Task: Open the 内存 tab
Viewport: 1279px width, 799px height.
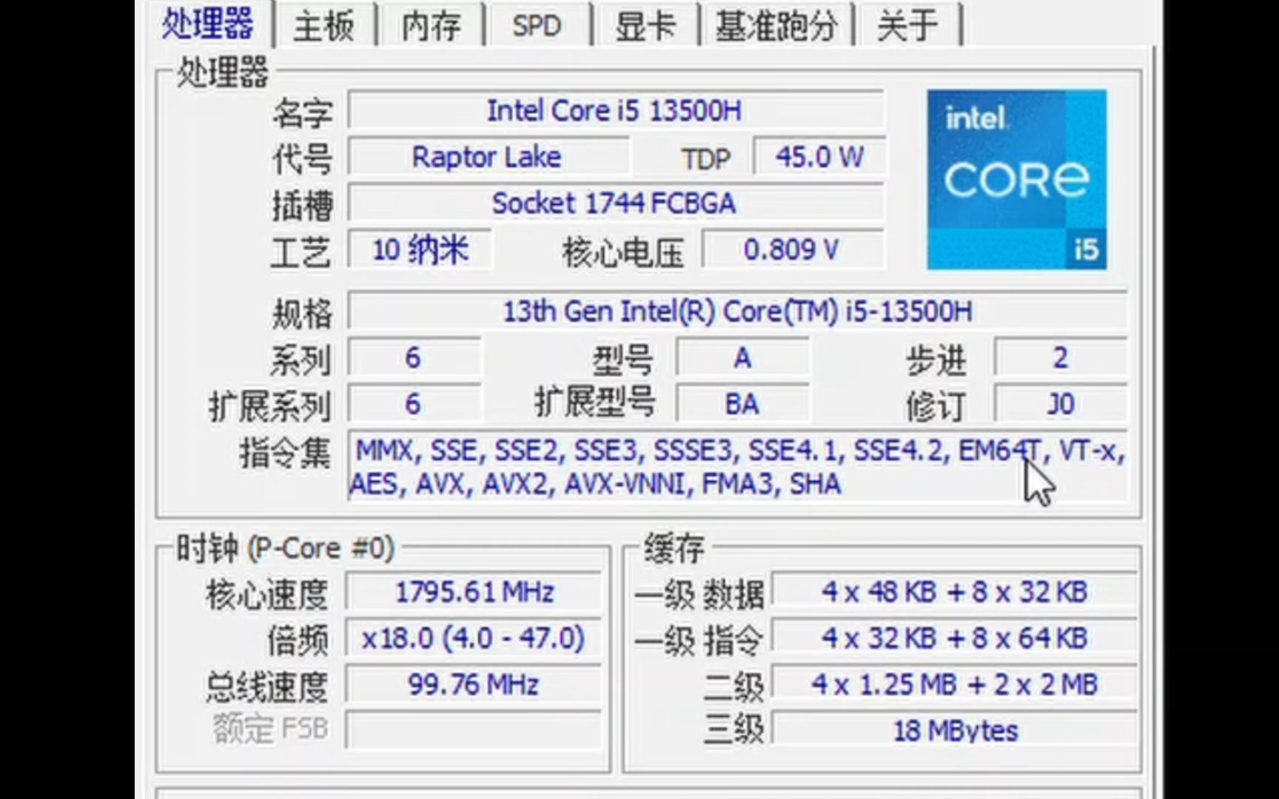Action: tap(431, 27)
